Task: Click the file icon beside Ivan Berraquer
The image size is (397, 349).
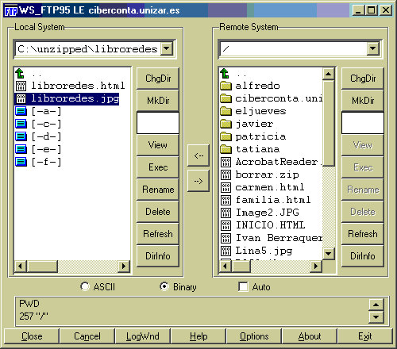Action: (225, 238)
